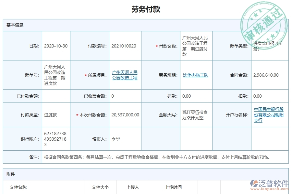
Task: Click the 文件大小 column header
Action: click(101, 187)
